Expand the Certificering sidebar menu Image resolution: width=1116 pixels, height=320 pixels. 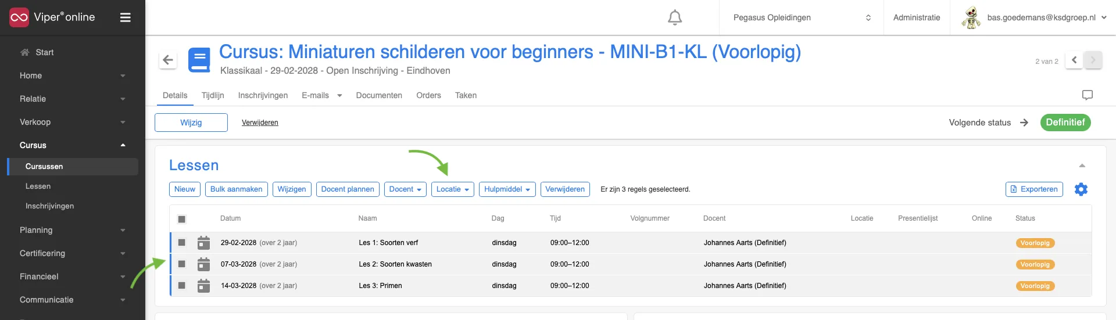[x=73, y=253]
